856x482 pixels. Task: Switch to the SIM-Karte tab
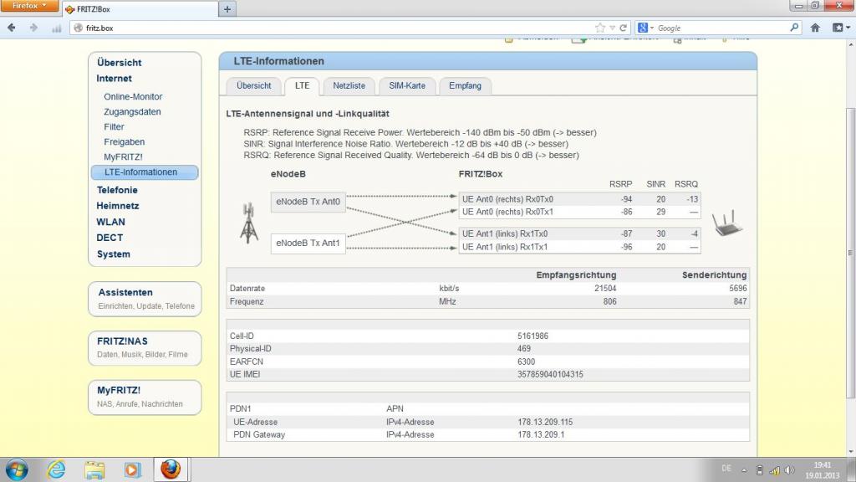point(407,86)
